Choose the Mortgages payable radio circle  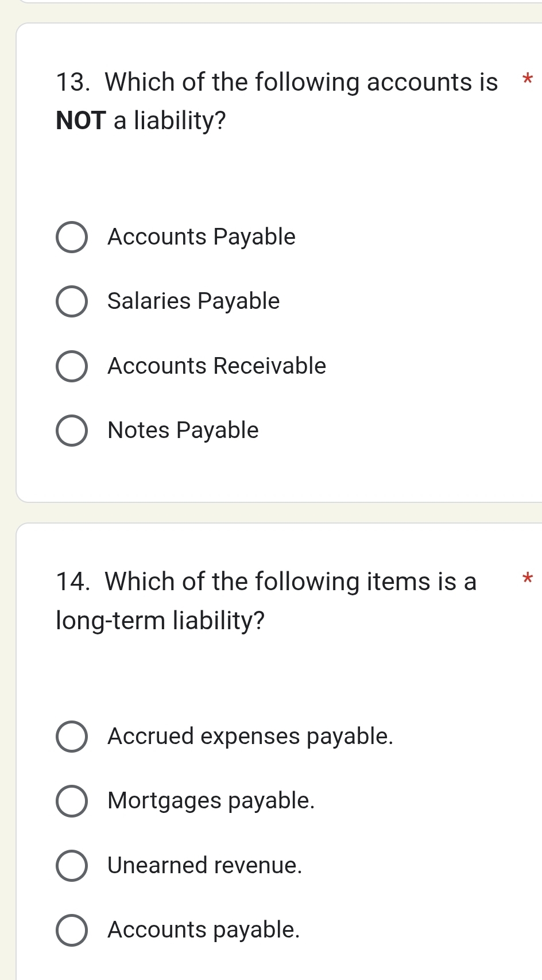pyautogui.click(x=72, y=801)
